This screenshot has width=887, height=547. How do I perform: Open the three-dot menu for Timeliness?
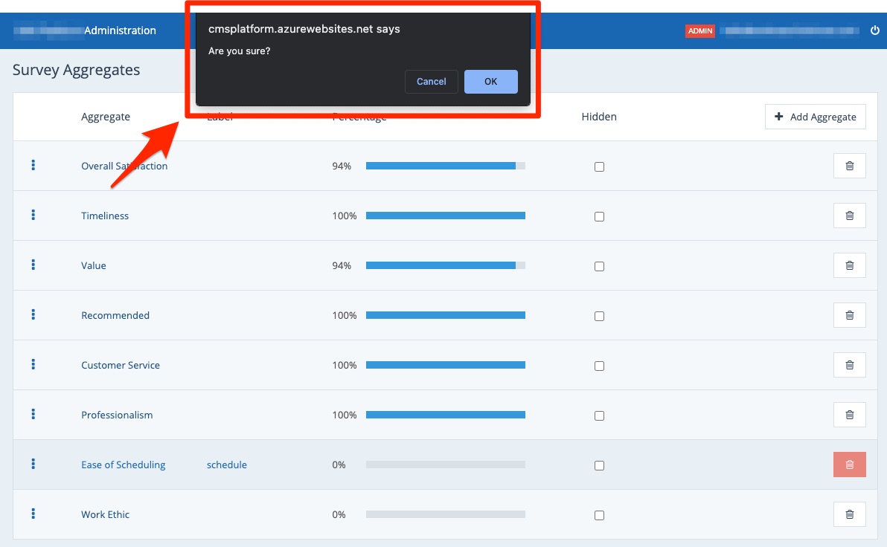33,215
